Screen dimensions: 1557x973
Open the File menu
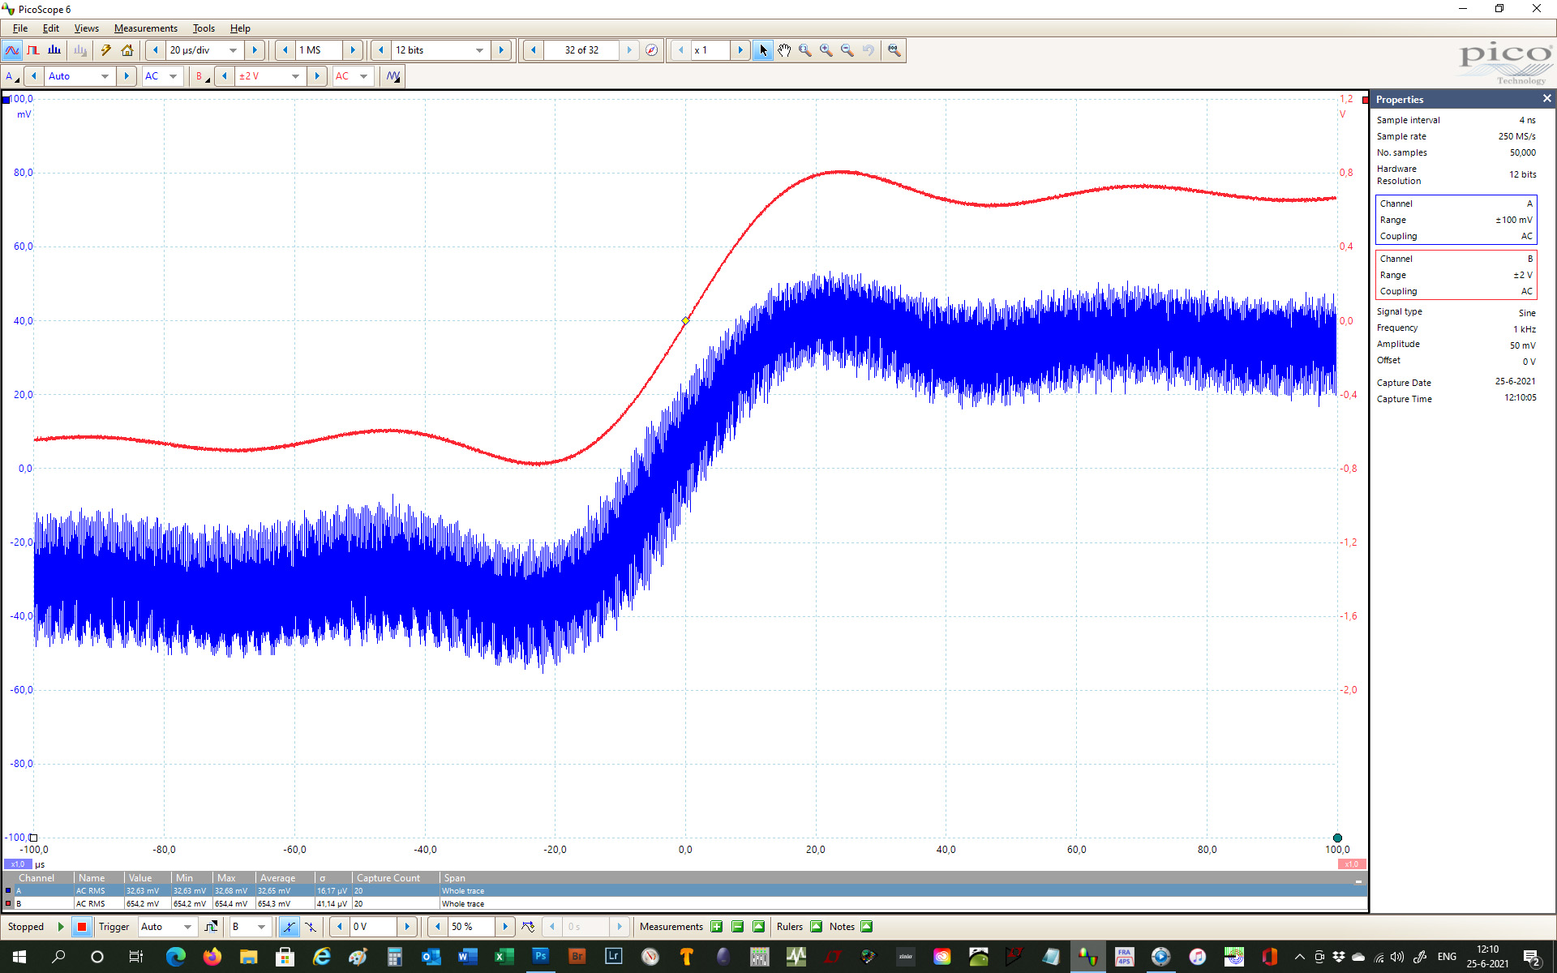[x=20, y=28]
